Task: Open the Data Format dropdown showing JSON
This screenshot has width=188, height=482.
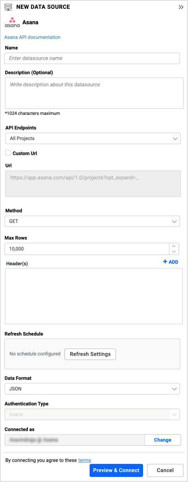Action: pos(92,388)
